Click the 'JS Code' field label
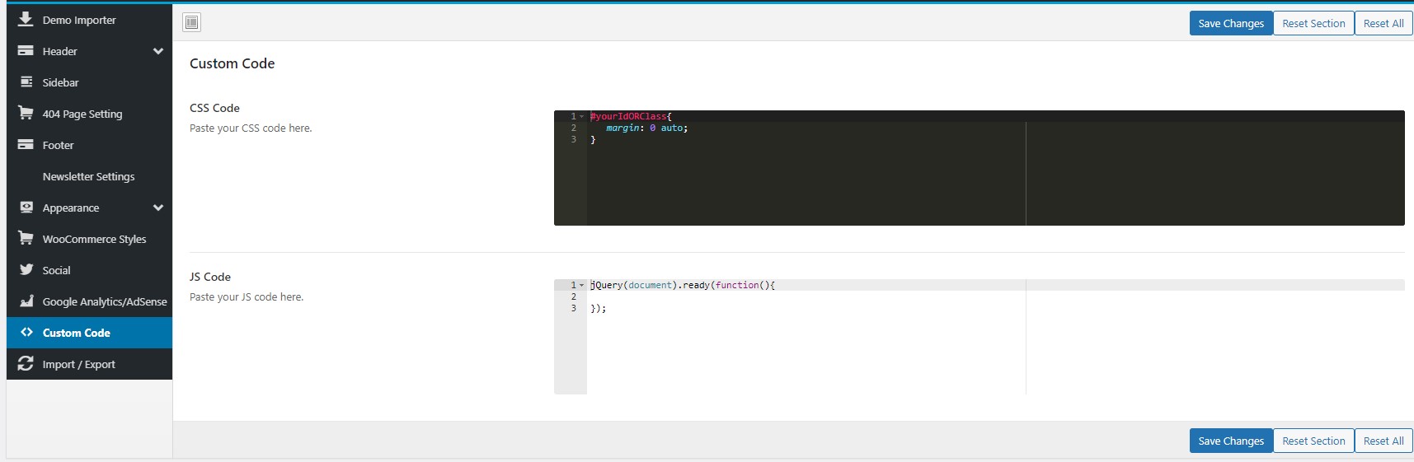The width and height of the screenshot is (1414, 462). click(210, 277)
